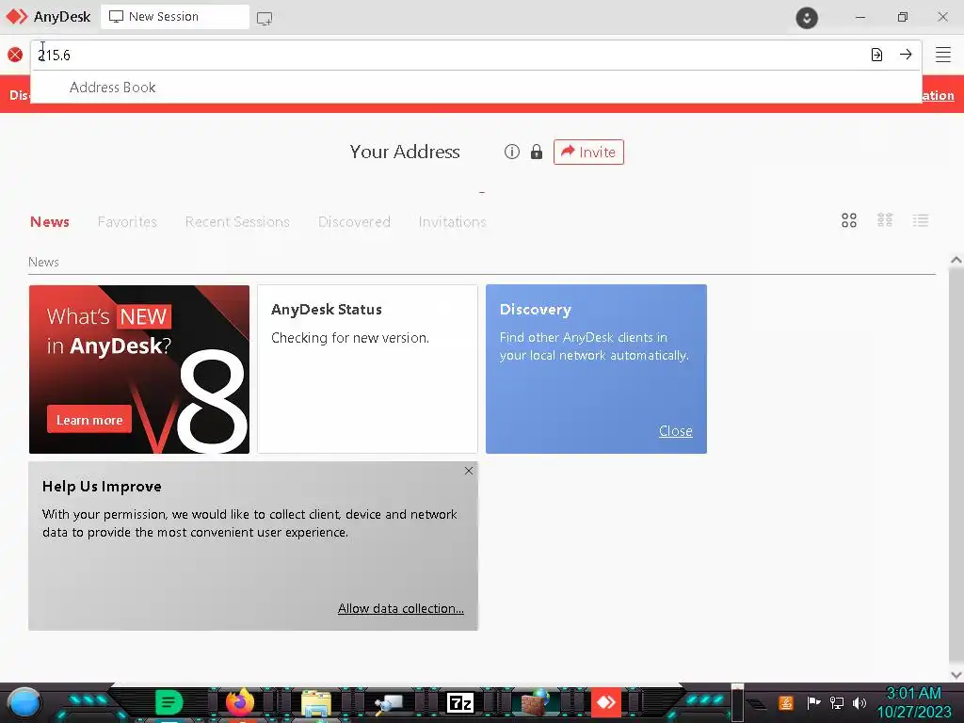Connect using the arrow icon in address bar
964x723 pixels.
[906, 55]
